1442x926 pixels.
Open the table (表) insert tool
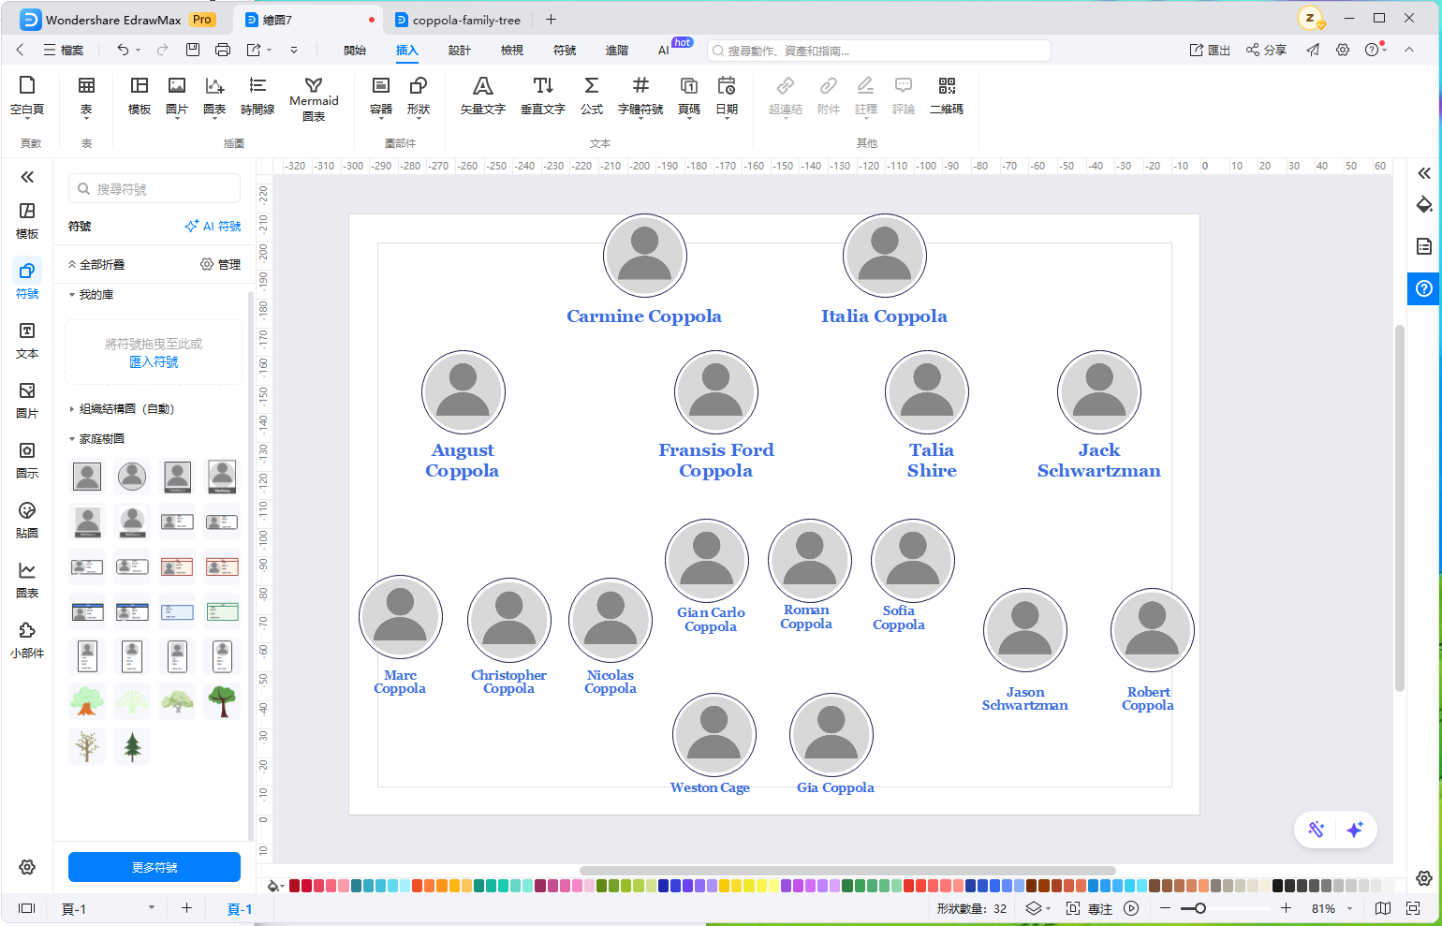coord(86,96)
